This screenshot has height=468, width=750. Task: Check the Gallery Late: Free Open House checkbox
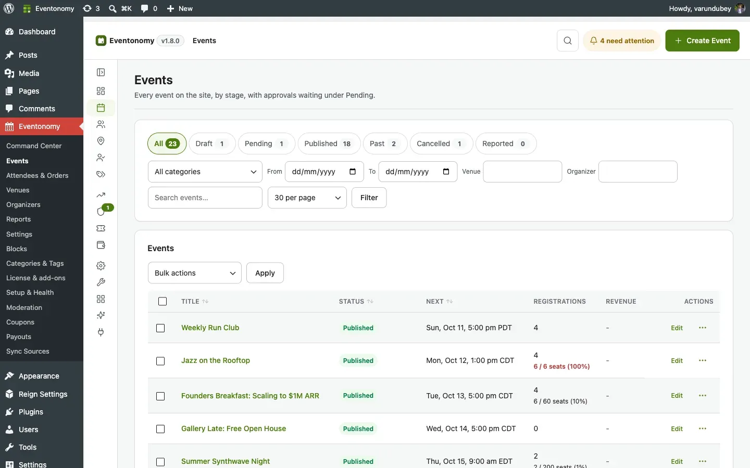coord(160,429)
